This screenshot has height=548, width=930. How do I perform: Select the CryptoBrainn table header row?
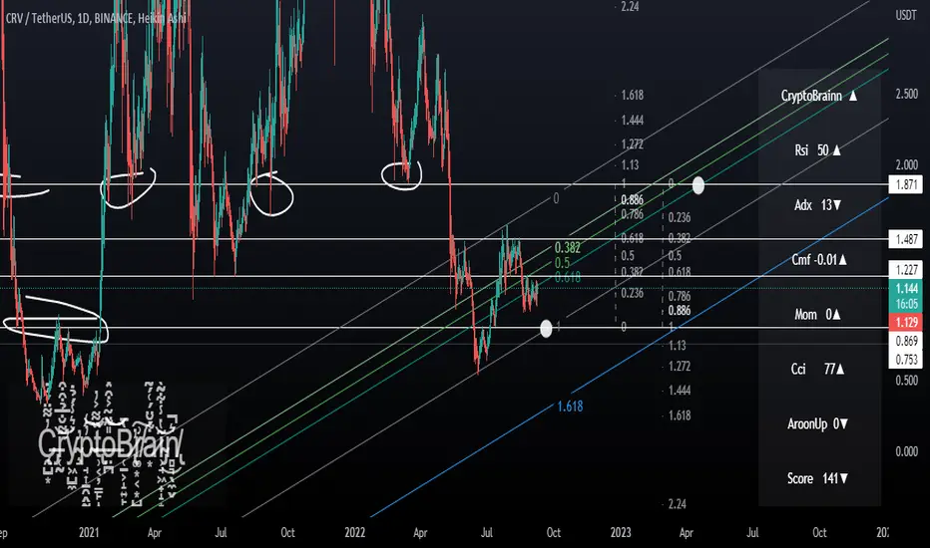point(819,96)
